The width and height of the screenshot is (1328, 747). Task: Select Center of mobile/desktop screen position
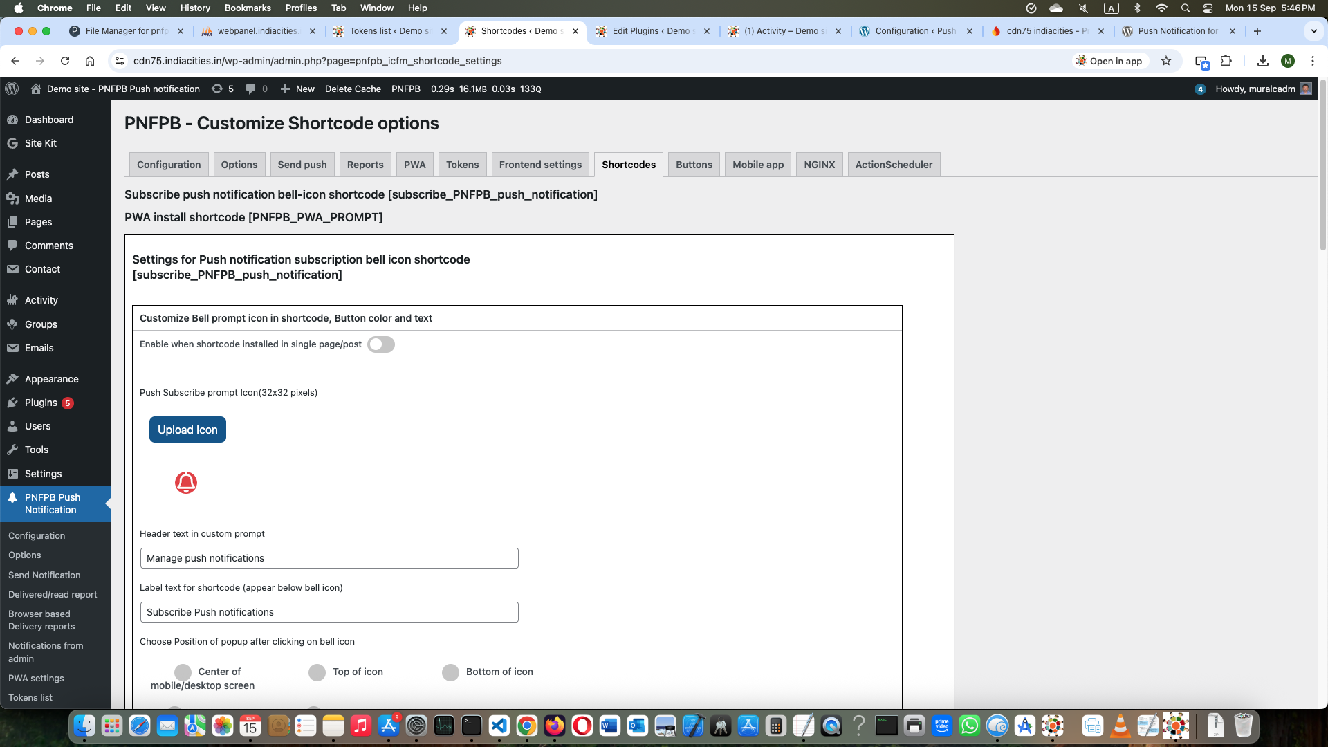183,672
